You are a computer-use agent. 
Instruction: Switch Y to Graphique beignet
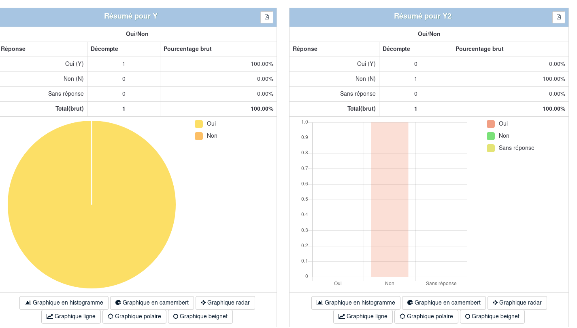[x=200, y=317]
